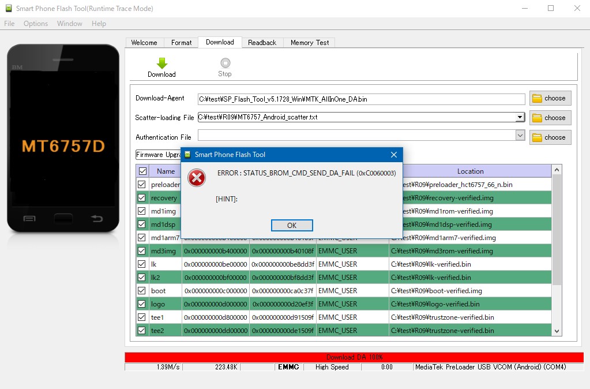Click the dialog title bar app icon

coord(188,155)
